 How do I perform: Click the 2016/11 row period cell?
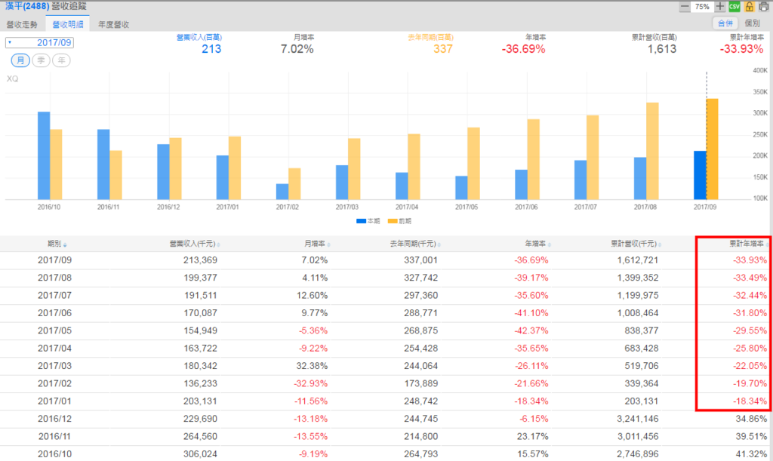(x=54, y=436)
